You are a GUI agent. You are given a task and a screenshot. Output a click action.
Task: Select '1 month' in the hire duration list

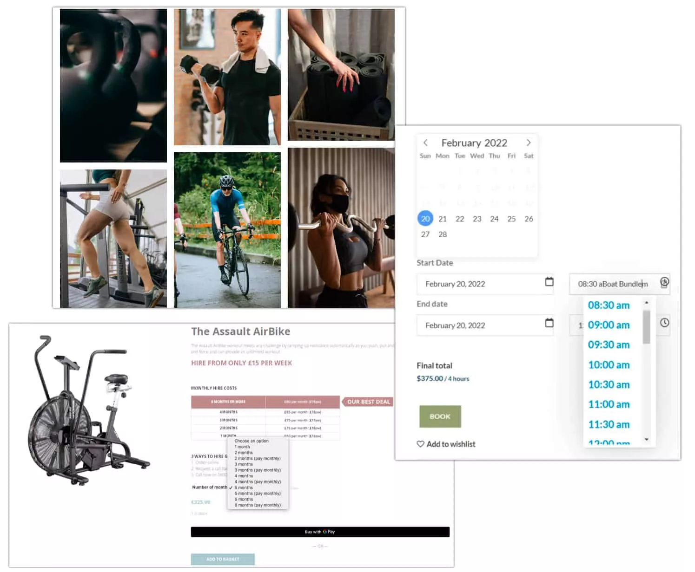[x=242, y=446]
